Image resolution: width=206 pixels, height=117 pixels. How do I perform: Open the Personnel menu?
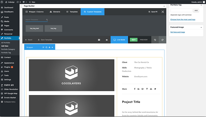point(8,34)
